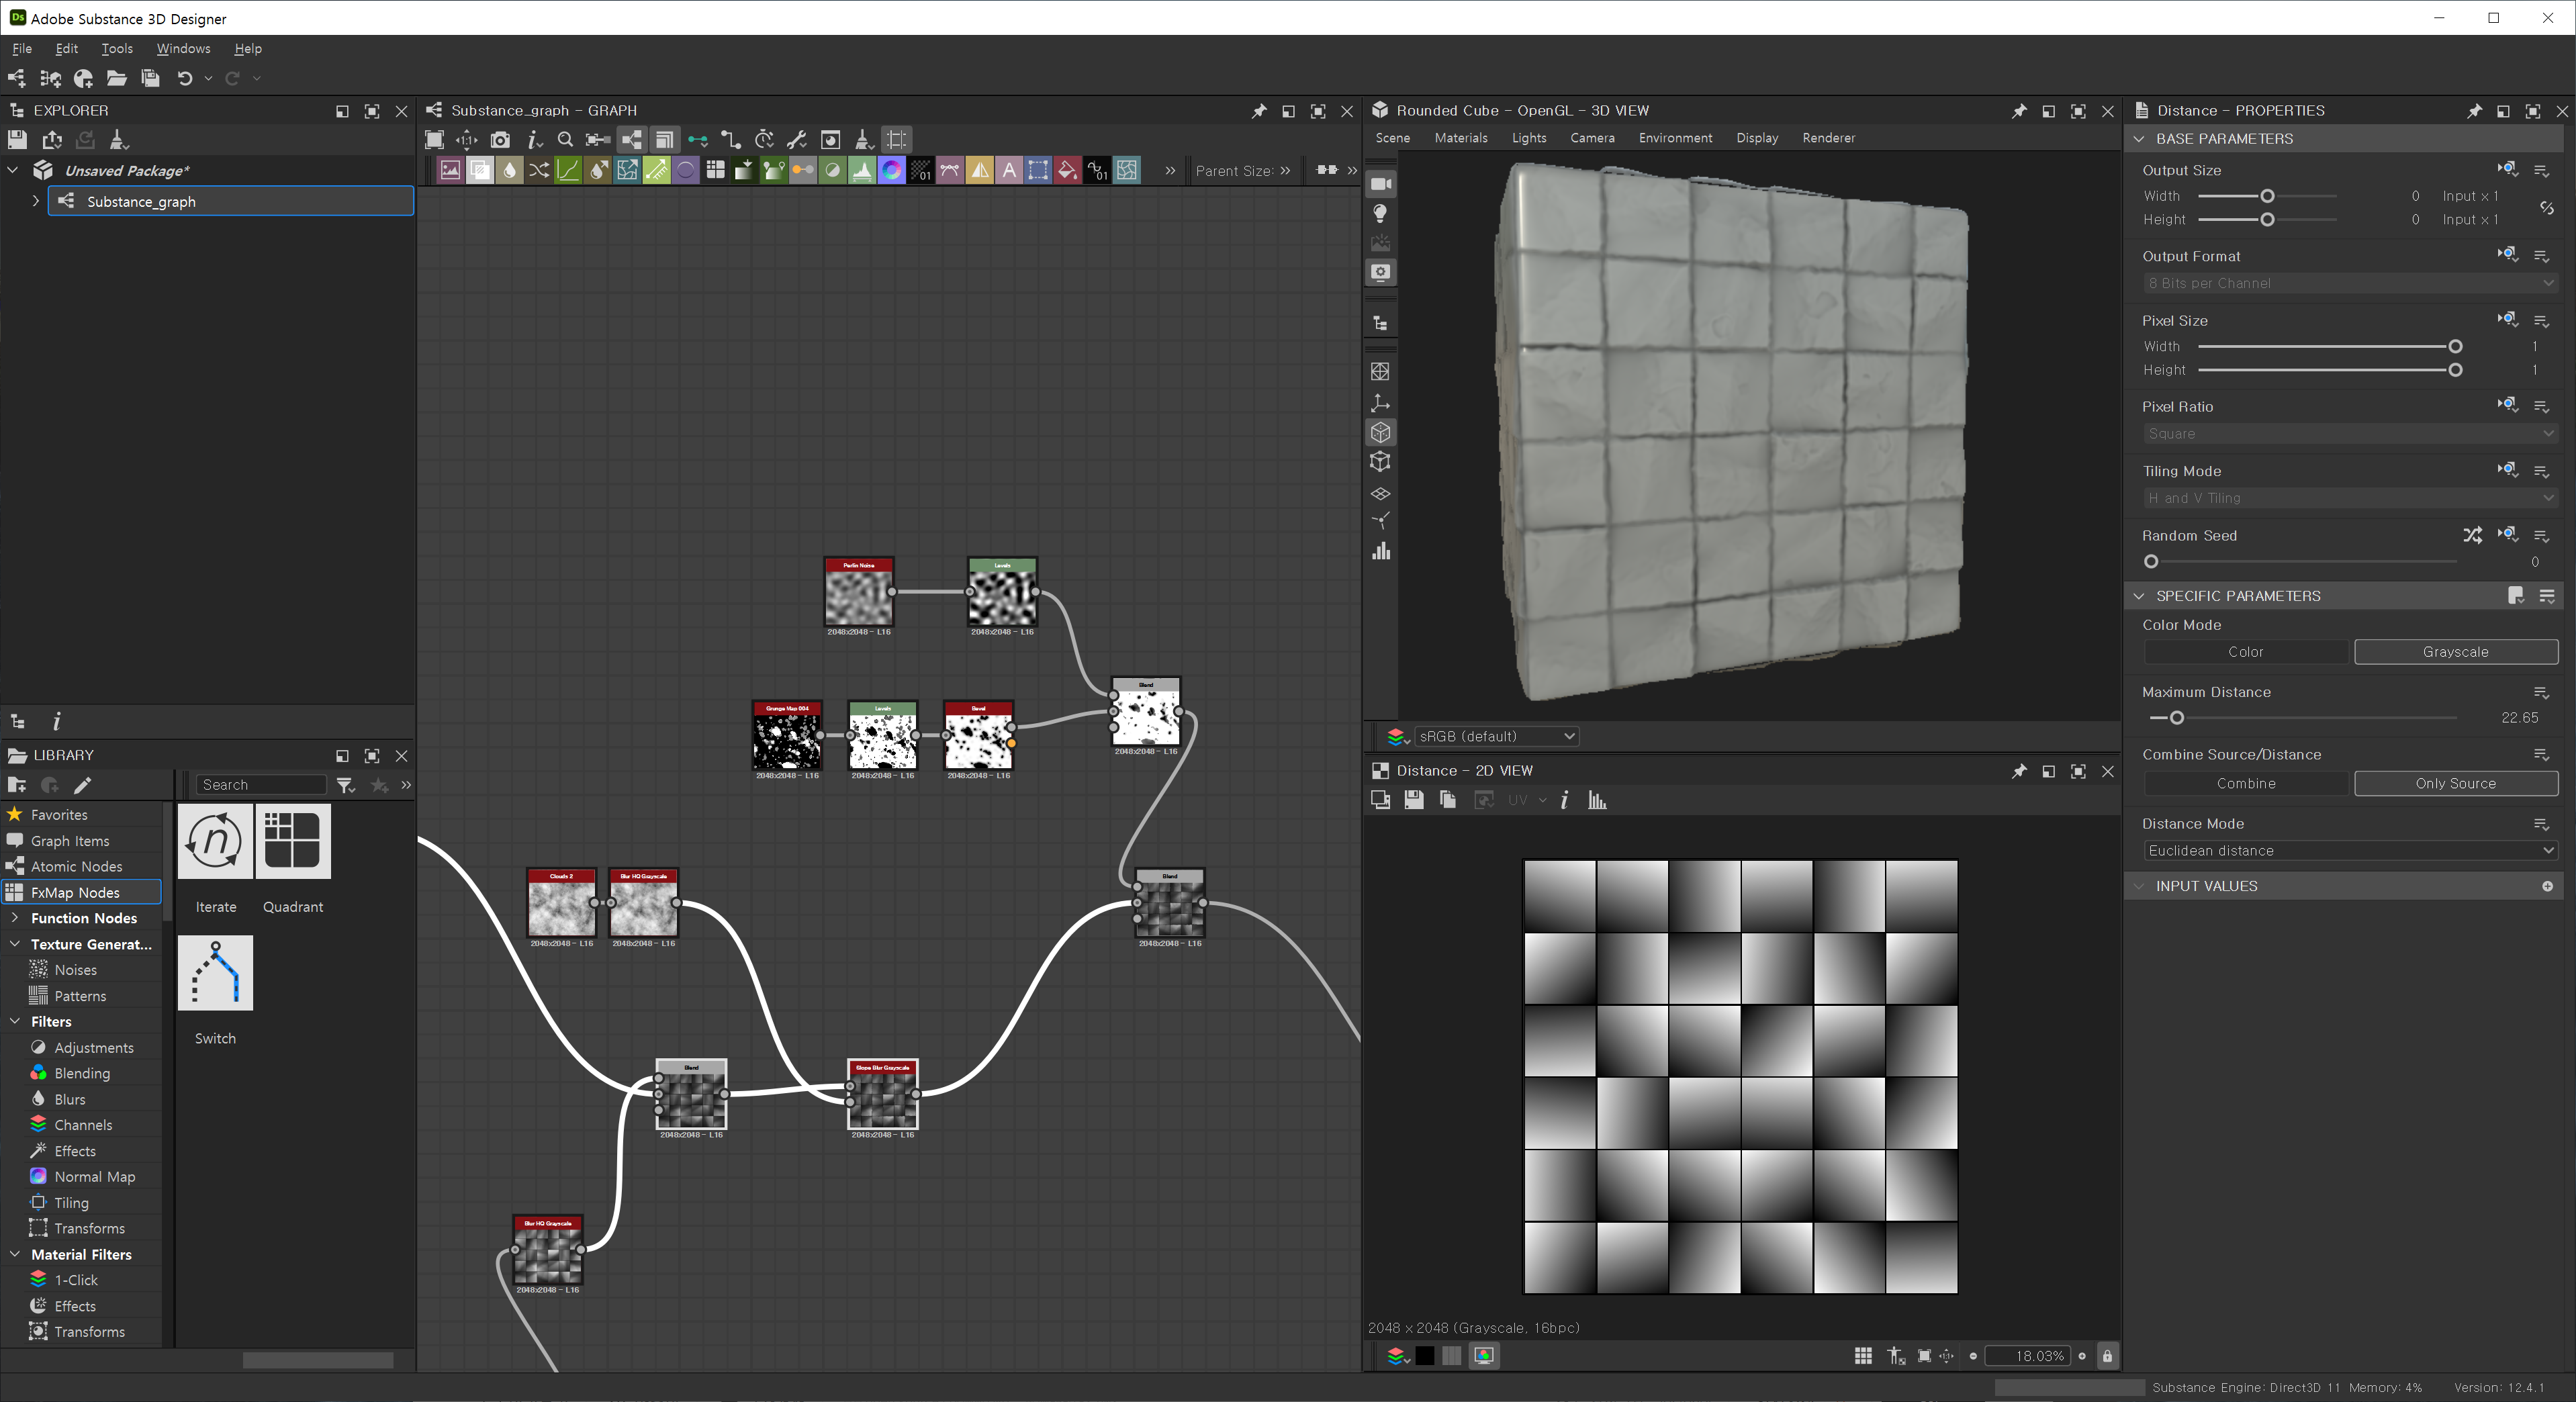This screenshot has height=1402, width=2576.
Task: Click the Randomize seed shuffle icon
Action: pos(2472,535)
